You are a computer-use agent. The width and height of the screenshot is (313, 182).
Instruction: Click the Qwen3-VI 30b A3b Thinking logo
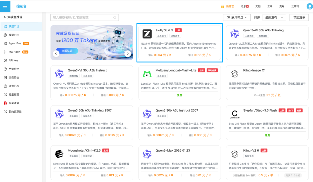(235, 34)
